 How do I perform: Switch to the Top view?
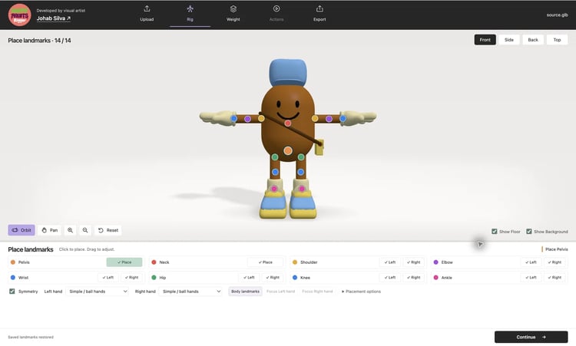point(557,40)
